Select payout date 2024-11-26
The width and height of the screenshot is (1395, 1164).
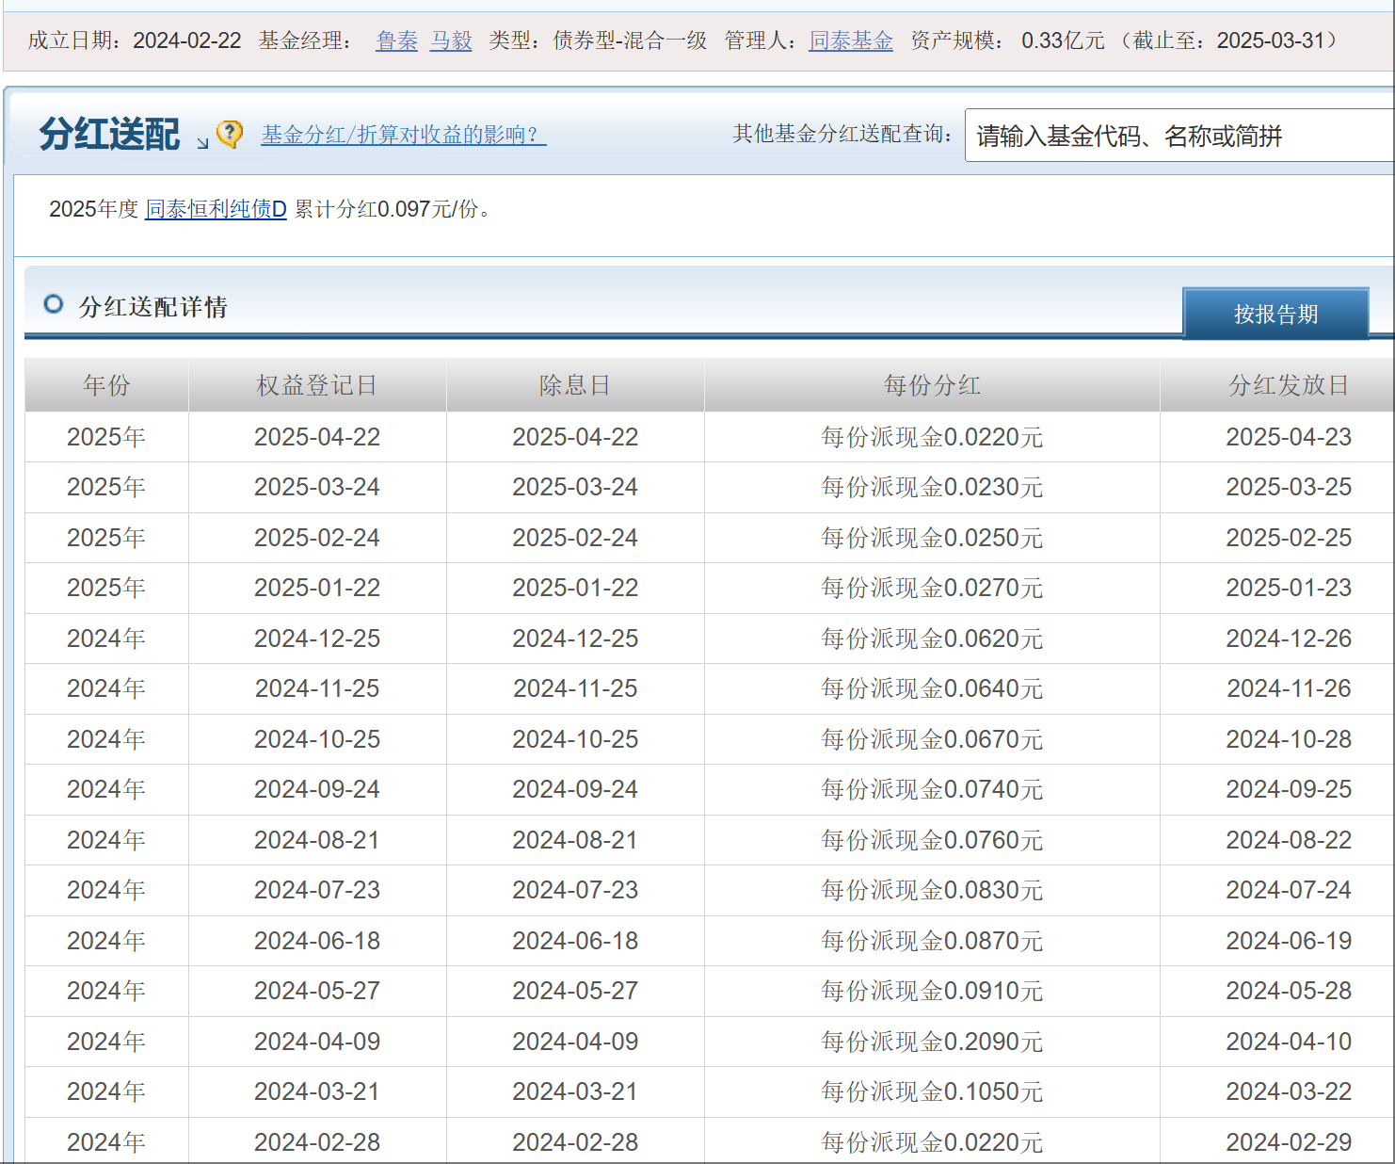click(1289, 688)
